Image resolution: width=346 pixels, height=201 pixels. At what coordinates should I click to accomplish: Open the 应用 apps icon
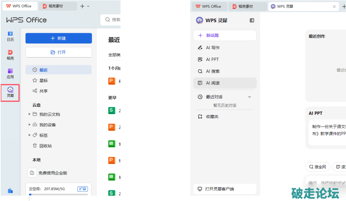[10, 73]
